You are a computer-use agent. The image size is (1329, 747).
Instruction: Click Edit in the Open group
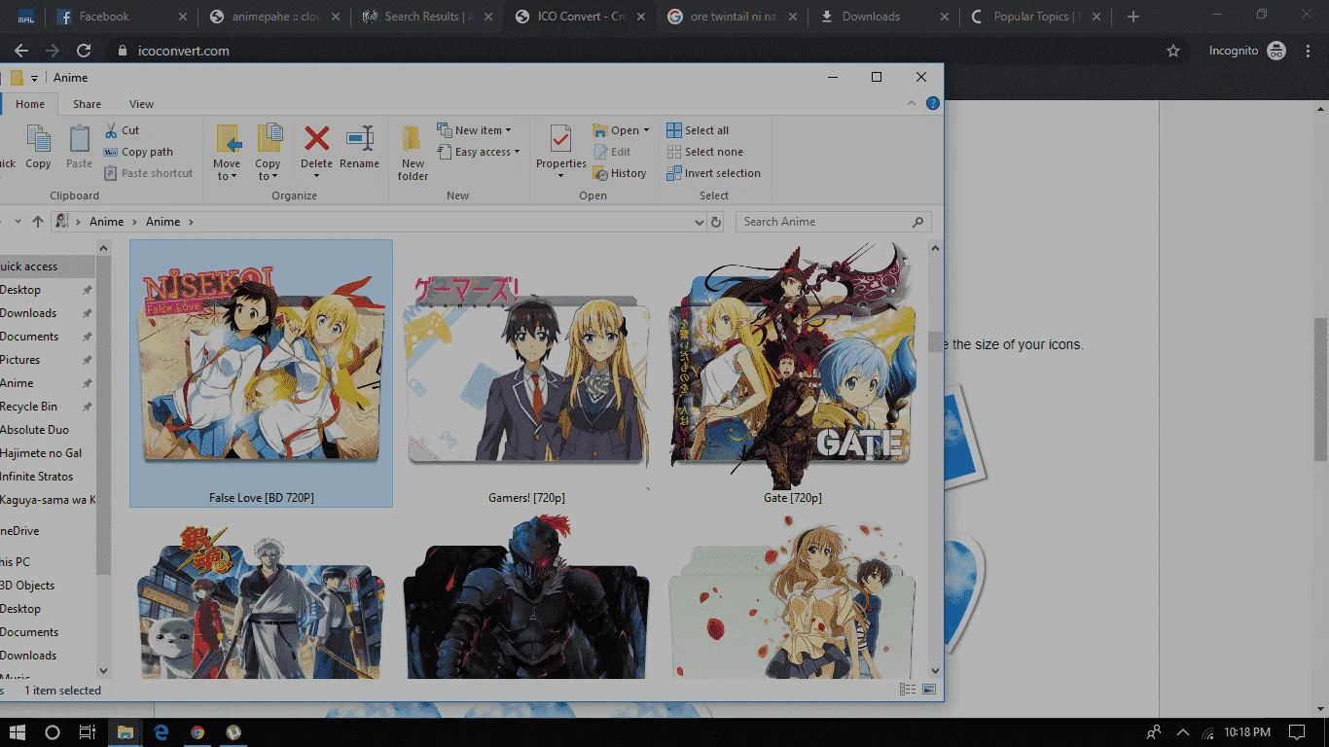612,152
